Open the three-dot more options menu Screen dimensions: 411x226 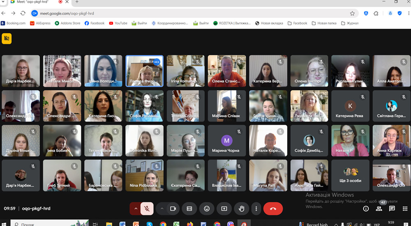pyautogui.click(x=256, y=208)
